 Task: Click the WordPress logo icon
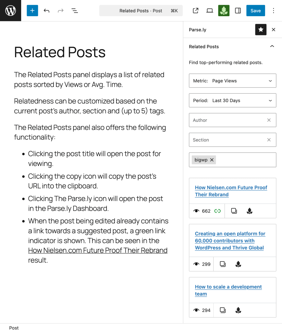coord(10,10)
